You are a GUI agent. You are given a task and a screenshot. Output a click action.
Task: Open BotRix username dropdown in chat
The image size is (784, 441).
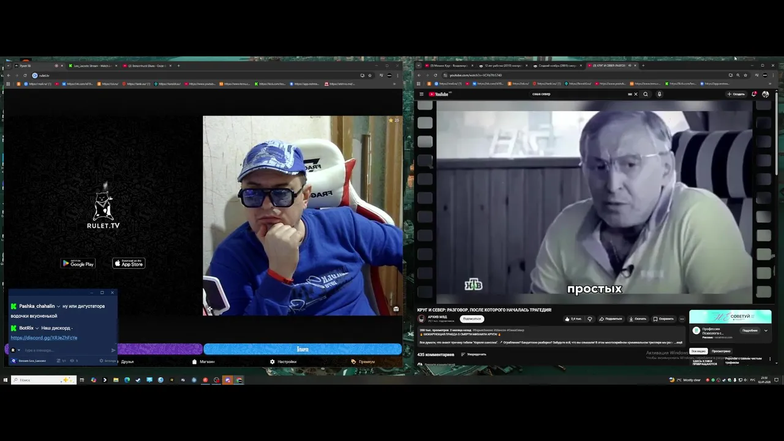pyautogui.click(x=37, y=328)
